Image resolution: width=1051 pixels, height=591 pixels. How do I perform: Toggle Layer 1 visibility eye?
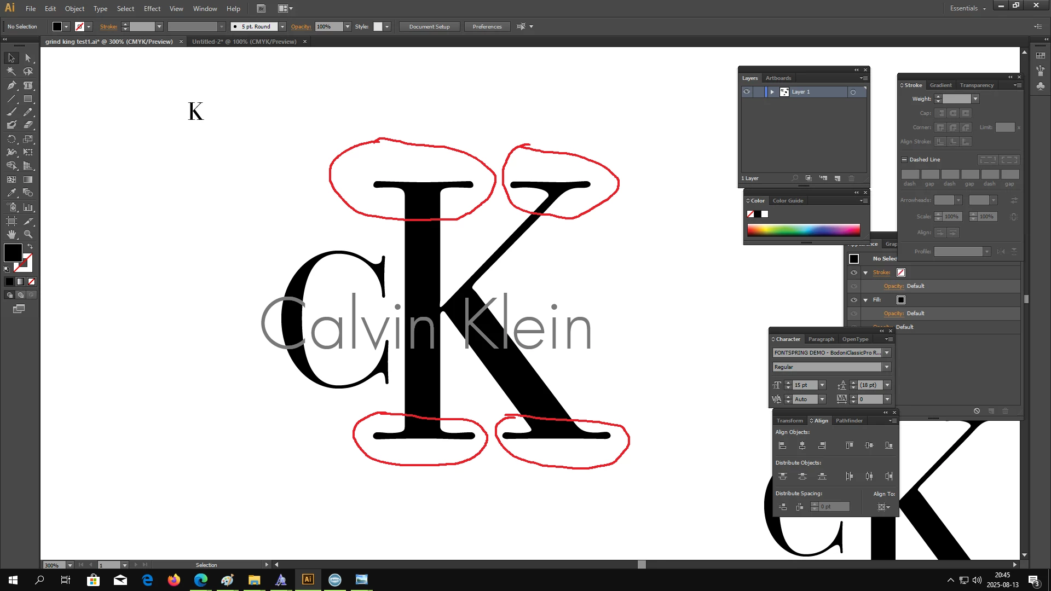[x=747, y=92]
